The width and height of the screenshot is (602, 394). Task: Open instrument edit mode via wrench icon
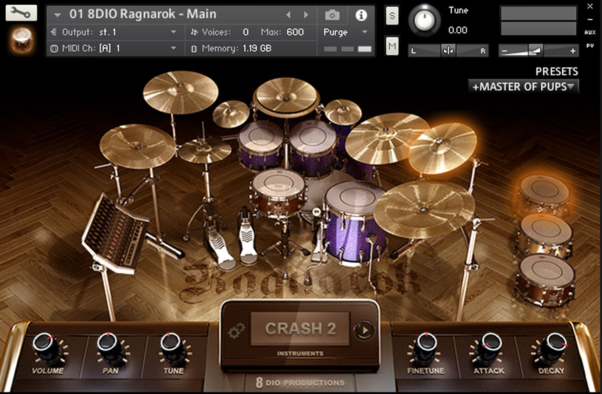tap(21, 13)
